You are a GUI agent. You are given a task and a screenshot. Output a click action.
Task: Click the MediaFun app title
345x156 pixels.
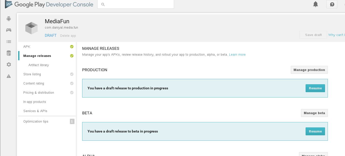[57, 21]
